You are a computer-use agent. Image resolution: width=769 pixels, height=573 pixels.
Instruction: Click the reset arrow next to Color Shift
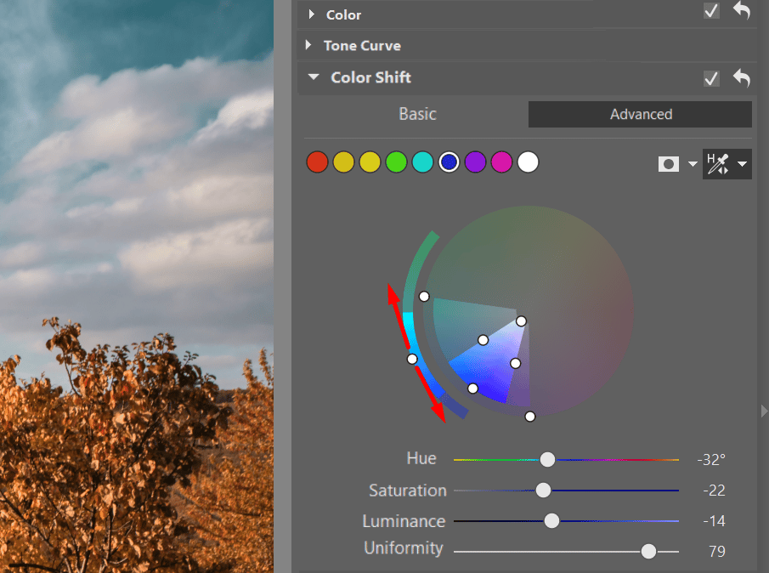(x=741, y=78)
